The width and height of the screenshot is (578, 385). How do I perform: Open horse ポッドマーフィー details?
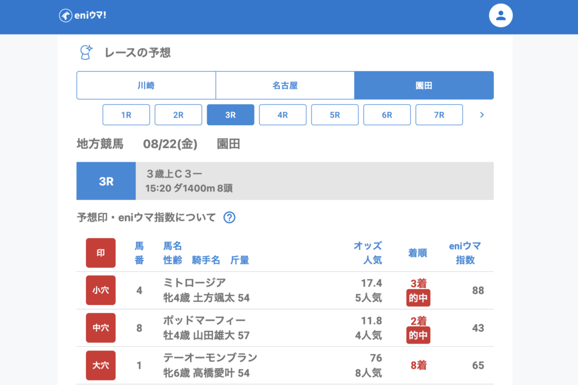204,321
